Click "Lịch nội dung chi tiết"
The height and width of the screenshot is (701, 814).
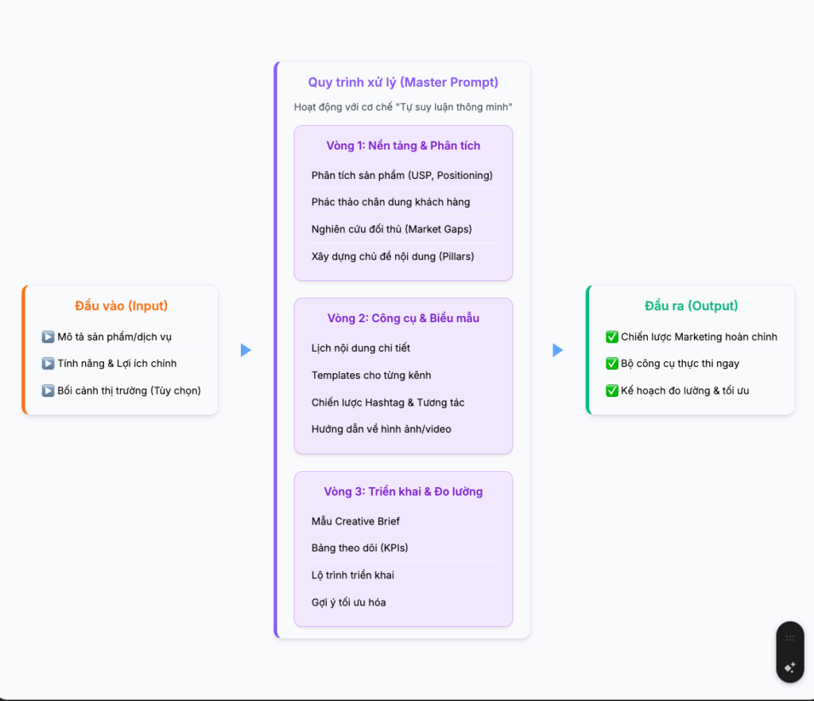361,349
